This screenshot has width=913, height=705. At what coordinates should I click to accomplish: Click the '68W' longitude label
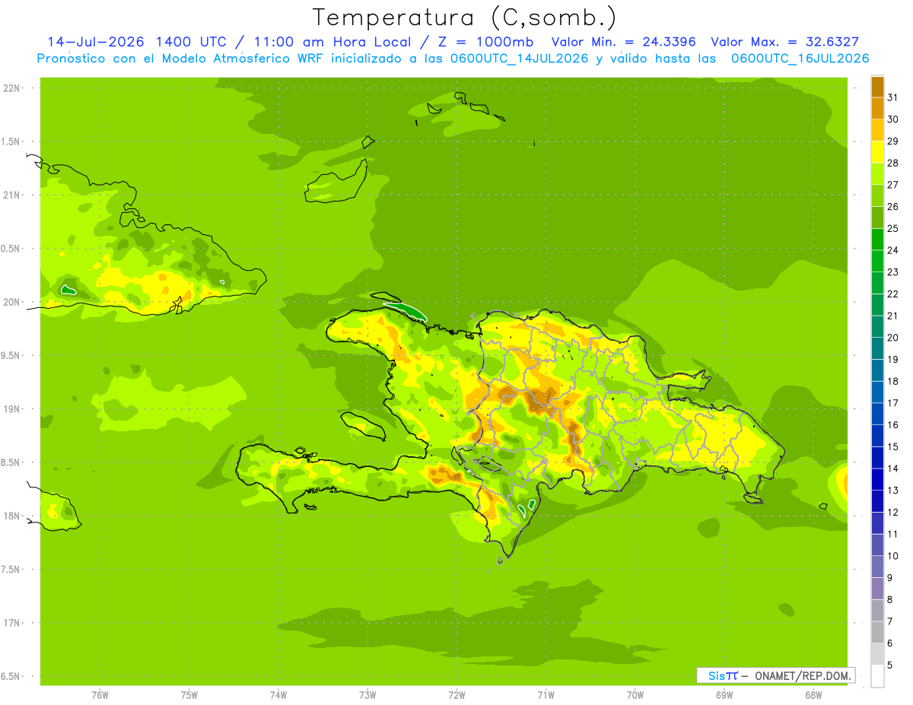(x=813, y=695)
